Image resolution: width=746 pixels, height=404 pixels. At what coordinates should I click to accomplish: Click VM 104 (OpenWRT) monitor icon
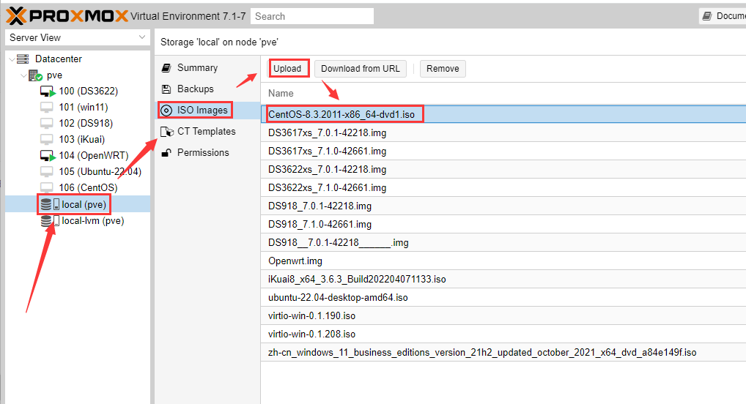(x=48, y=156)
